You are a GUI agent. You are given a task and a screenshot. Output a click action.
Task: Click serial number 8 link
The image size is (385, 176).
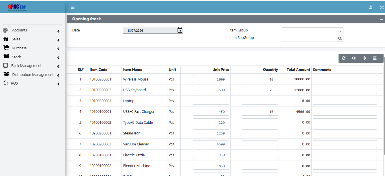(80, 155)
